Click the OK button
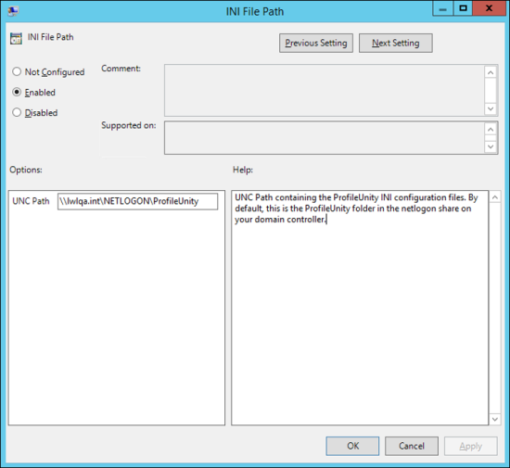Screen dimensions: 510x468 coord(352,446)
